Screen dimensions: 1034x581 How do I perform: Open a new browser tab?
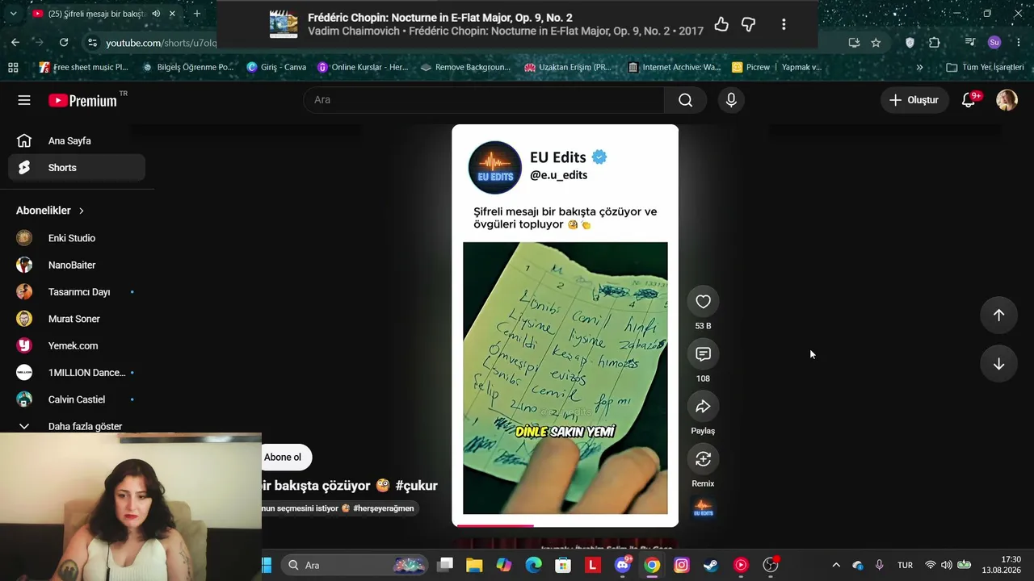196,14
